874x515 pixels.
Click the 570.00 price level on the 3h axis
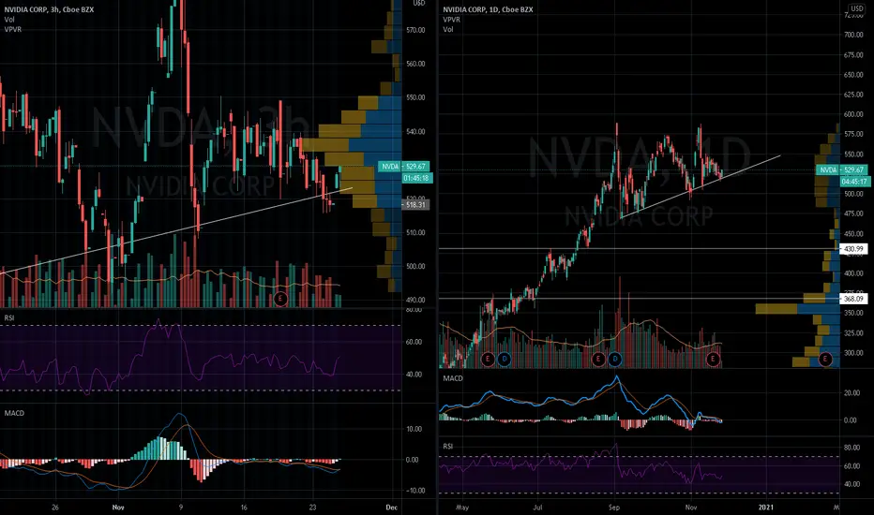tap(415, 30)
